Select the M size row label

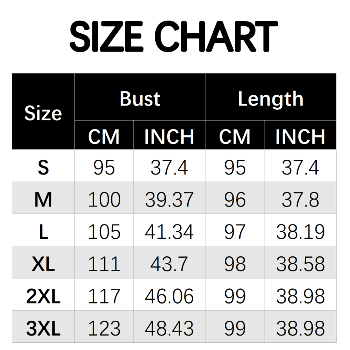click(x=43, y=200)
